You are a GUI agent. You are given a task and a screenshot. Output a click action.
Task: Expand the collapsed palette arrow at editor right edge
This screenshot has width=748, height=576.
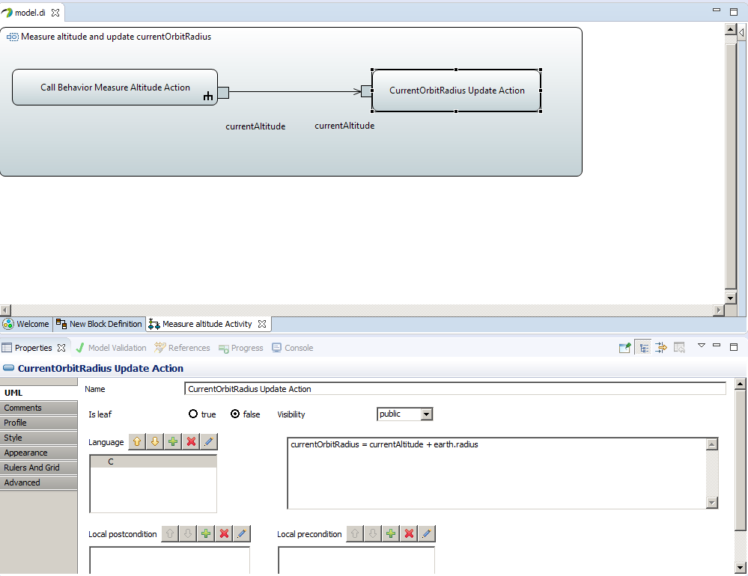[x=741, y=32]
